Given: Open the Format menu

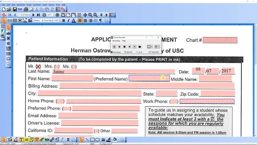Looking at the screenshot, I should click(x=51, y=5).
